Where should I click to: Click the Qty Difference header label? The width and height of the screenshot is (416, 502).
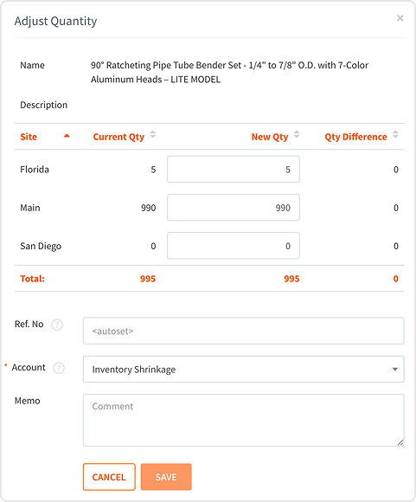pos(355,137)
